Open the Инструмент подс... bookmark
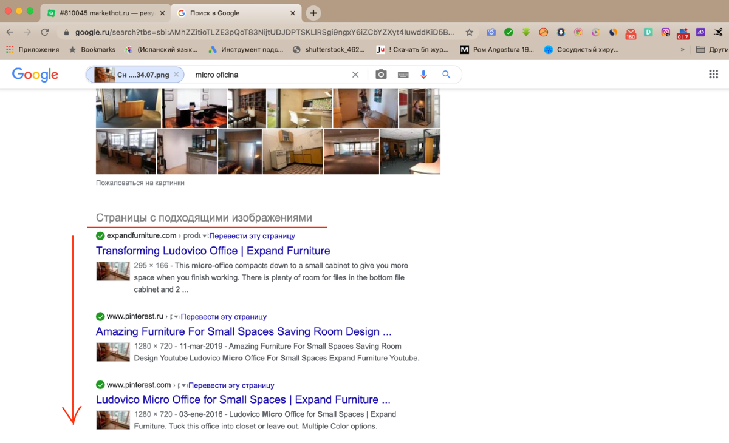The image size is (729, 443). pos(247,49)
